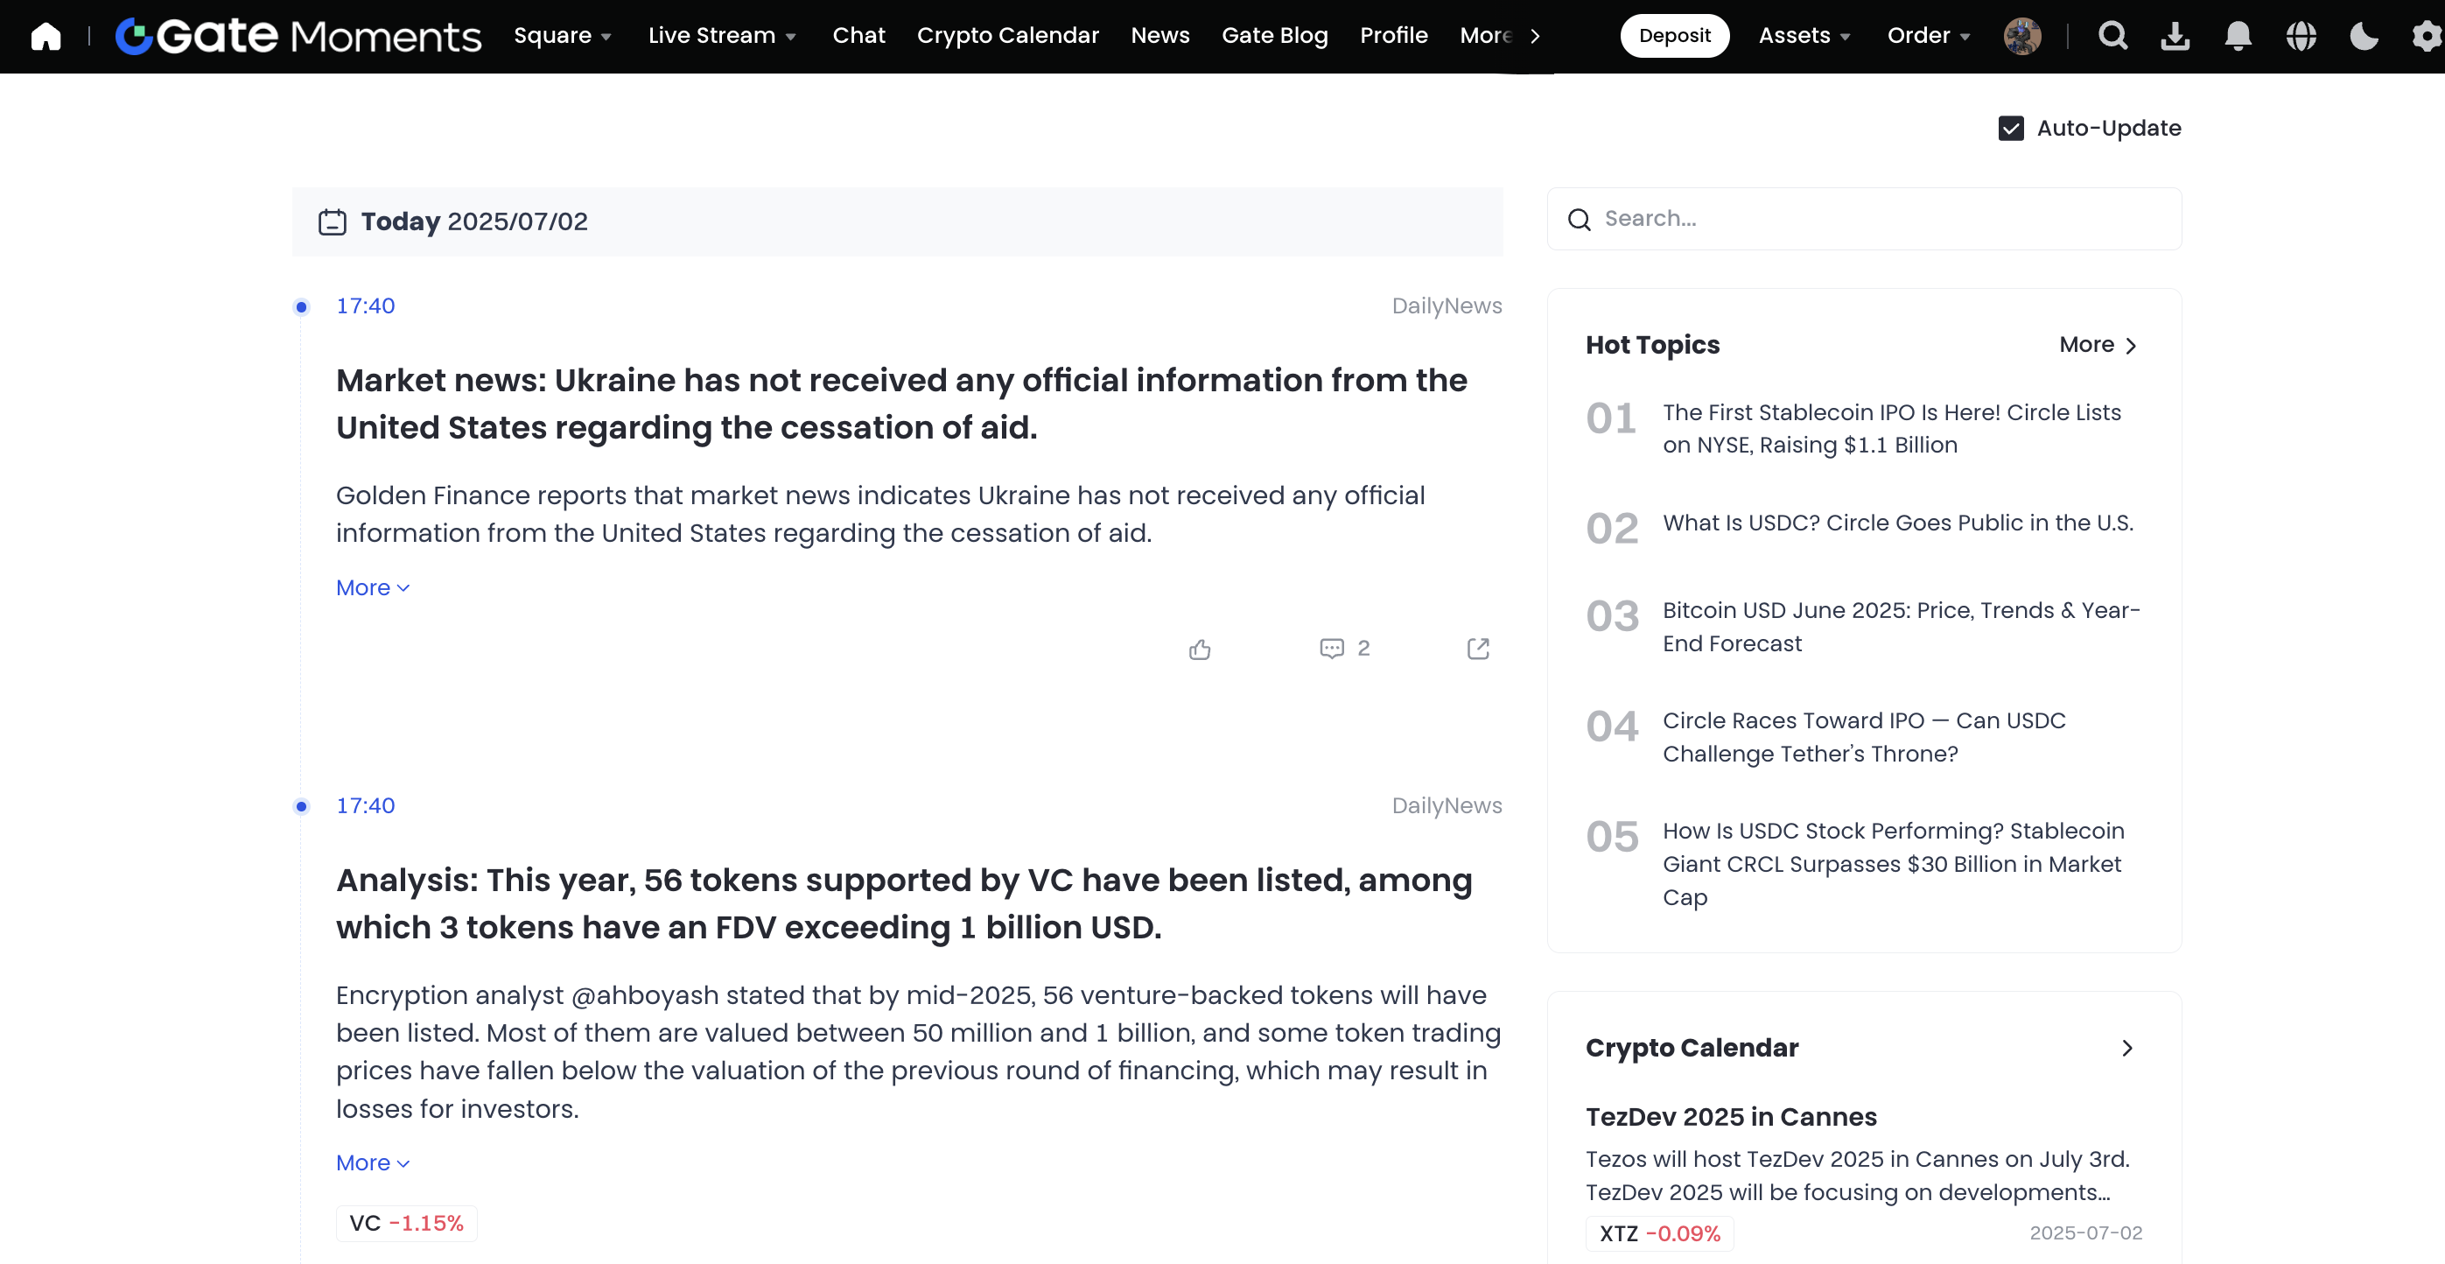This screenshot has height=1264, width=2445.
Task: Open the language globe icon
Action: click(x=2301, y=36)
